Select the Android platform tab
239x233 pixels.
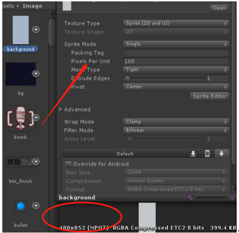point(222,154)
